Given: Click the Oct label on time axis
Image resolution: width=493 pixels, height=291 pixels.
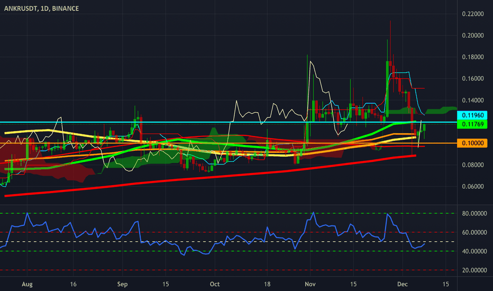Looking at the screenshot, I should coord(215,285).
